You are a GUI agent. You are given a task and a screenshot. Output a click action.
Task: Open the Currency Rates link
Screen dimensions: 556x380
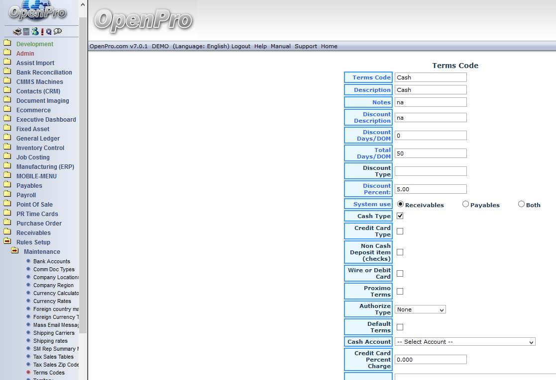click(x=52, y=301)
